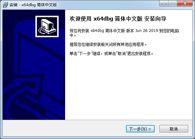Screen dimensions: 195x139
Task: Click the Jun 26 2019 version text
Action: pyautogui.click(x=147, y=31)
